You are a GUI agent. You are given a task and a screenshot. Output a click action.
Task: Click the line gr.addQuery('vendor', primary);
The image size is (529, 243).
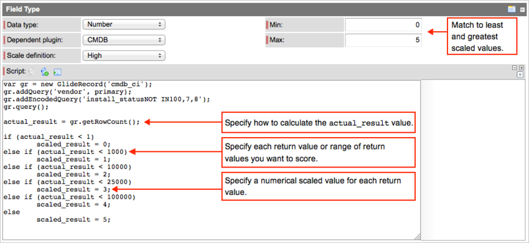(x=67, y=92)
